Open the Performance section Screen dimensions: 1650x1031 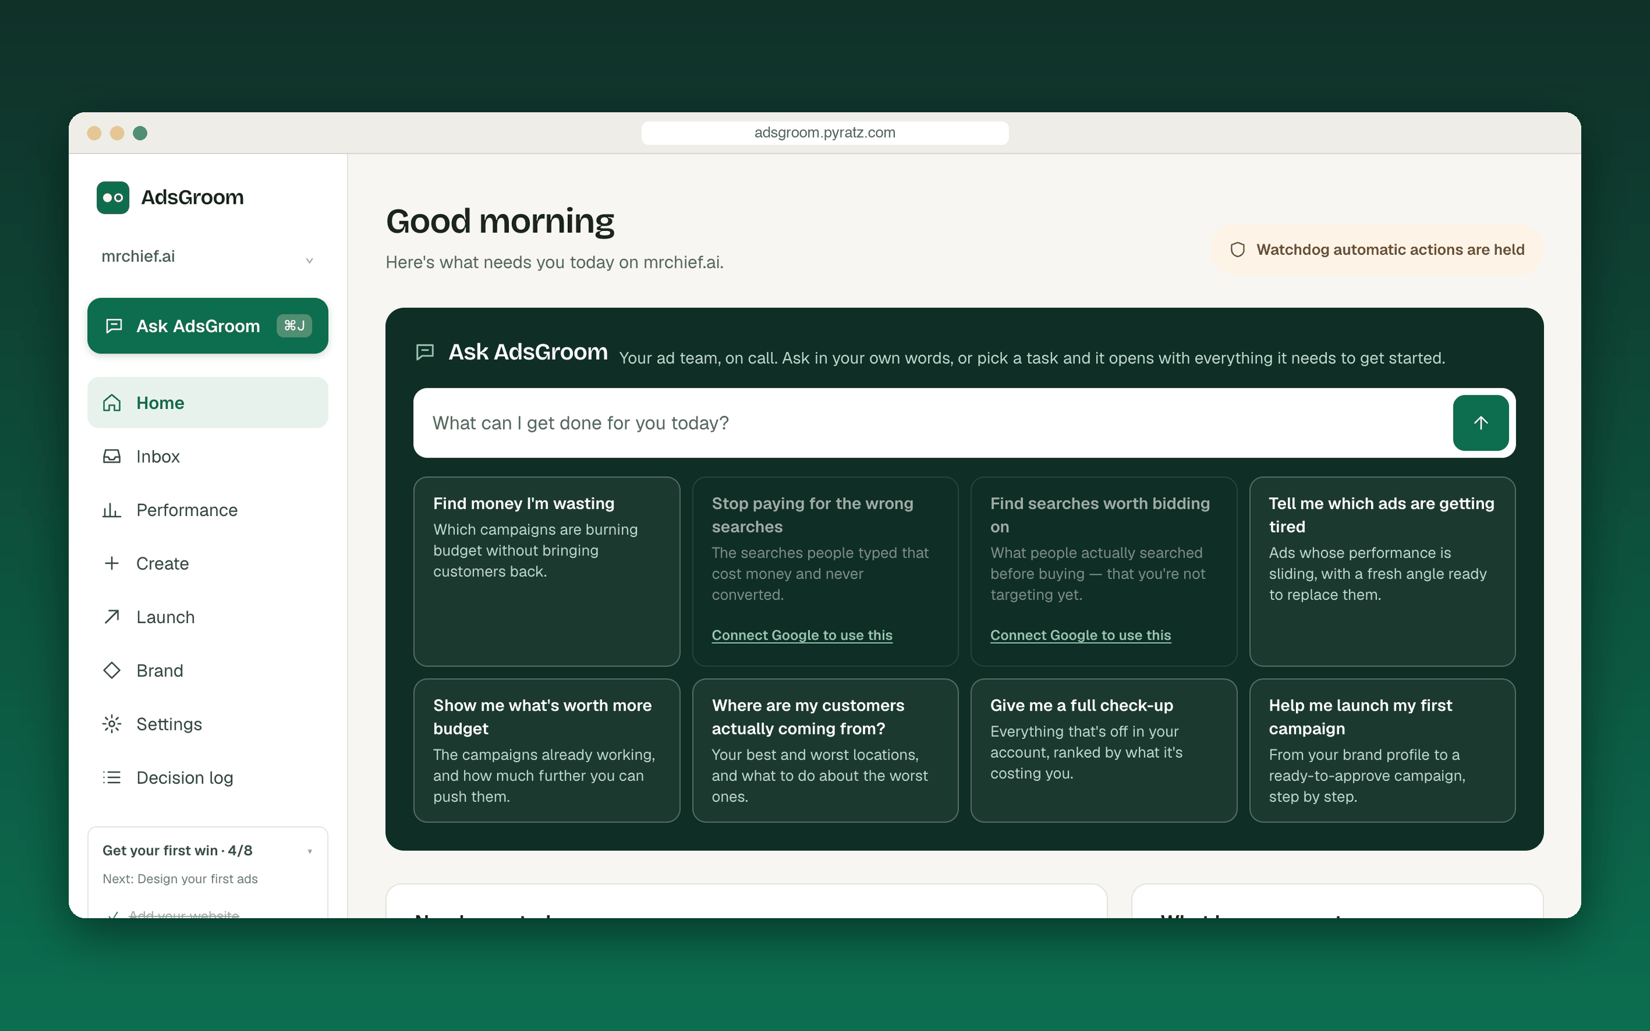(207, 510)
